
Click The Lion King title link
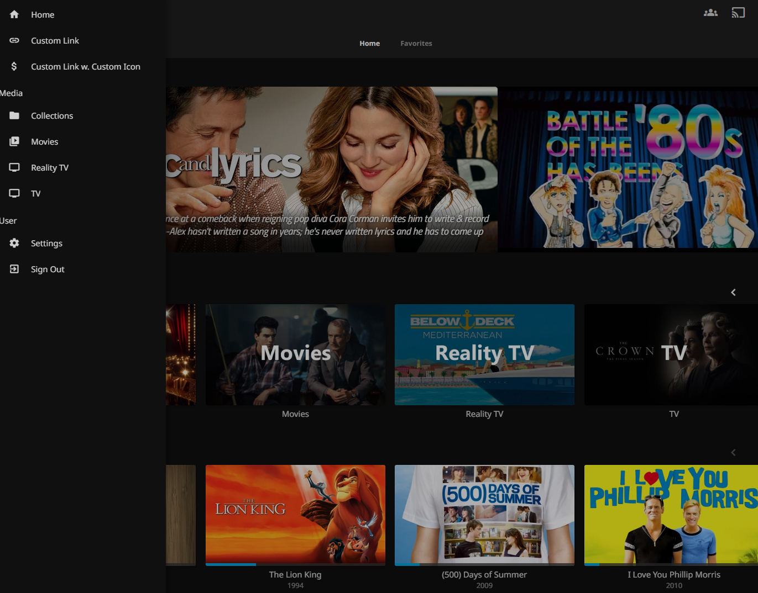[x=295, y=575]
